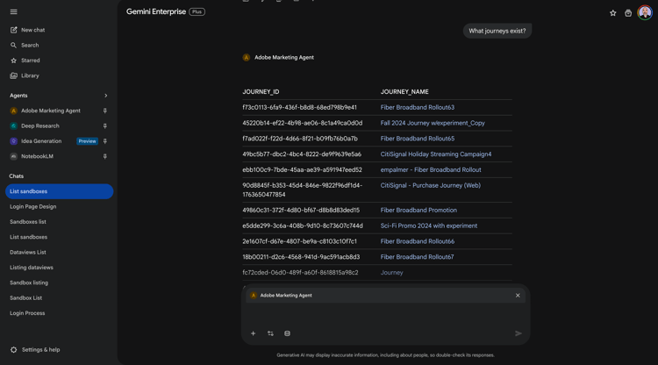This screenshot has width=658, height=365.
Task: Click the New chat pencil icon
Action: tap(14, 30)
